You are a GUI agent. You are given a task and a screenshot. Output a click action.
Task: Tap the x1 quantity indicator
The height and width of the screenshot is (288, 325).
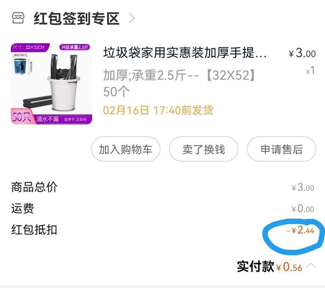311,71
